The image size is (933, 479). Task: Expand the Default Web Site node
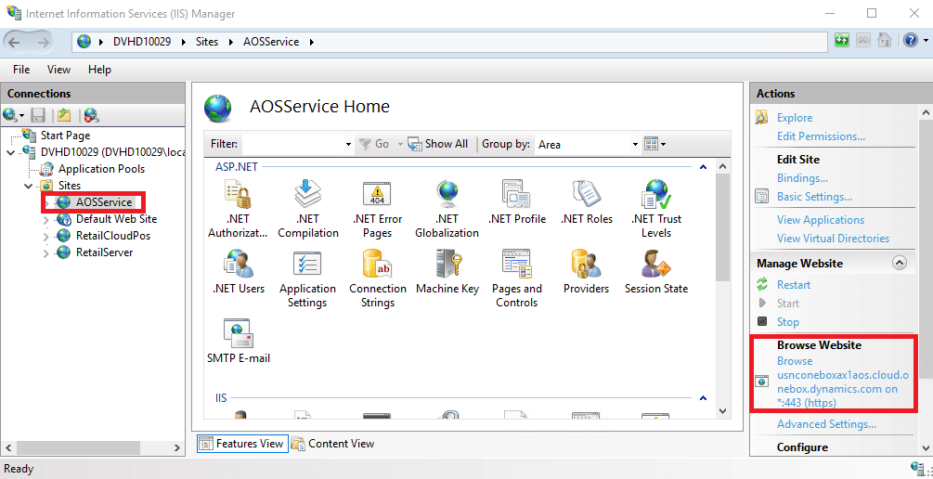(x=46, y=220)
